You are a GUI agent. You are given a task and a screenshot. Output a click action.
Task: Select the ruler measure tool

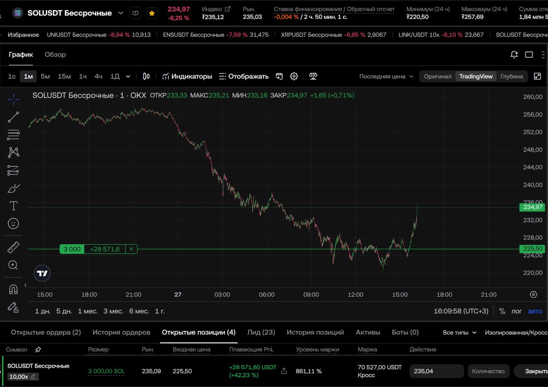coord(13,247)
